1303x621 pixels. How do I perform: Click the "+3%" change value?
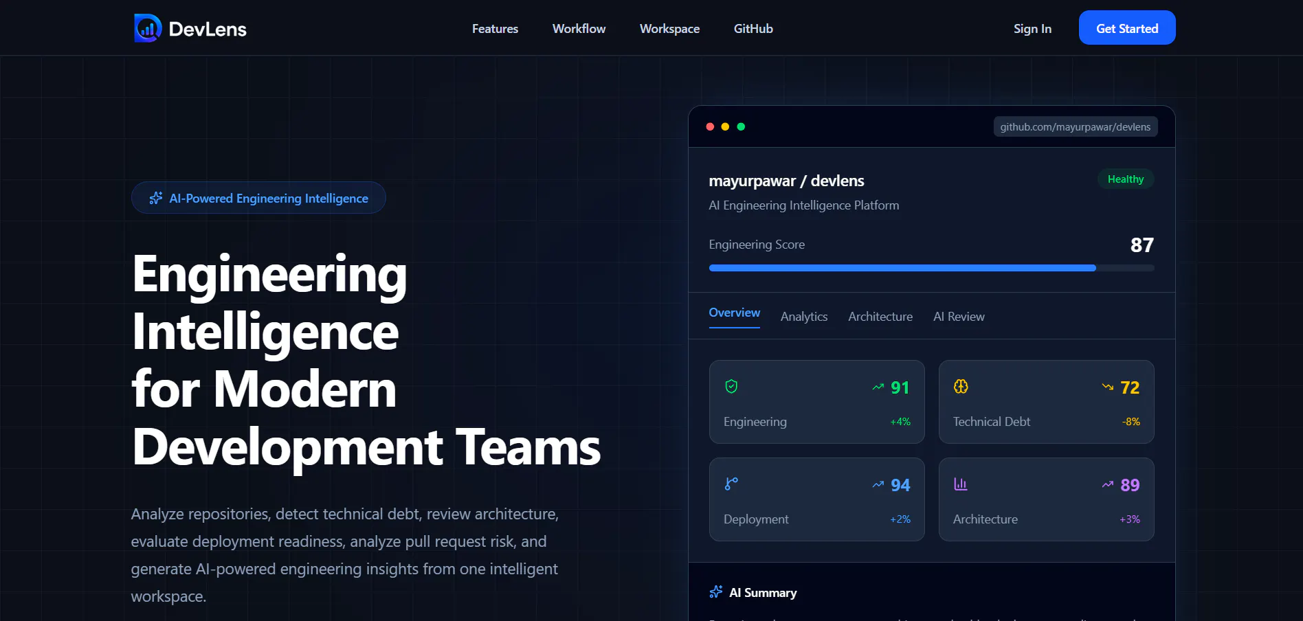pos(1130,519)
